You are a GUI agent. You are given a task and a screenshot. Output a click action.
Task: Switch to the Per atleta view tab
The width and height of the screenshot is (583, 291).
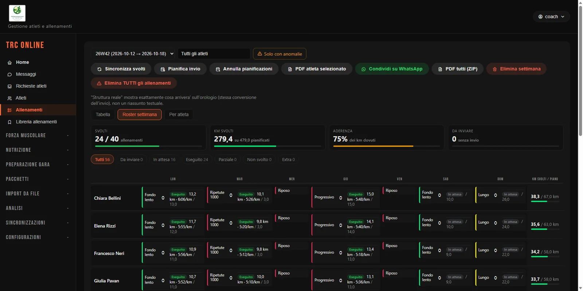(179, 115)
